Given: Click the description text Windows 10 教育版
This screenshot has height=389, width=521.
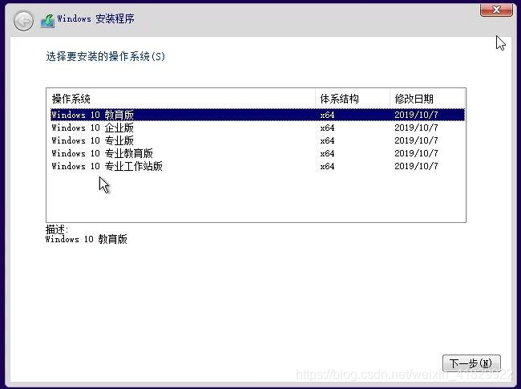Looking at the screenshot, I should tap(87, 239).
